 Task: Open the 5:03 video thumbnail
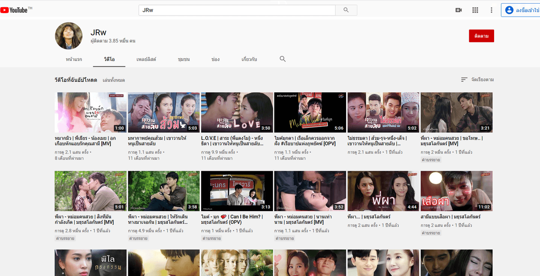[164, 113]
